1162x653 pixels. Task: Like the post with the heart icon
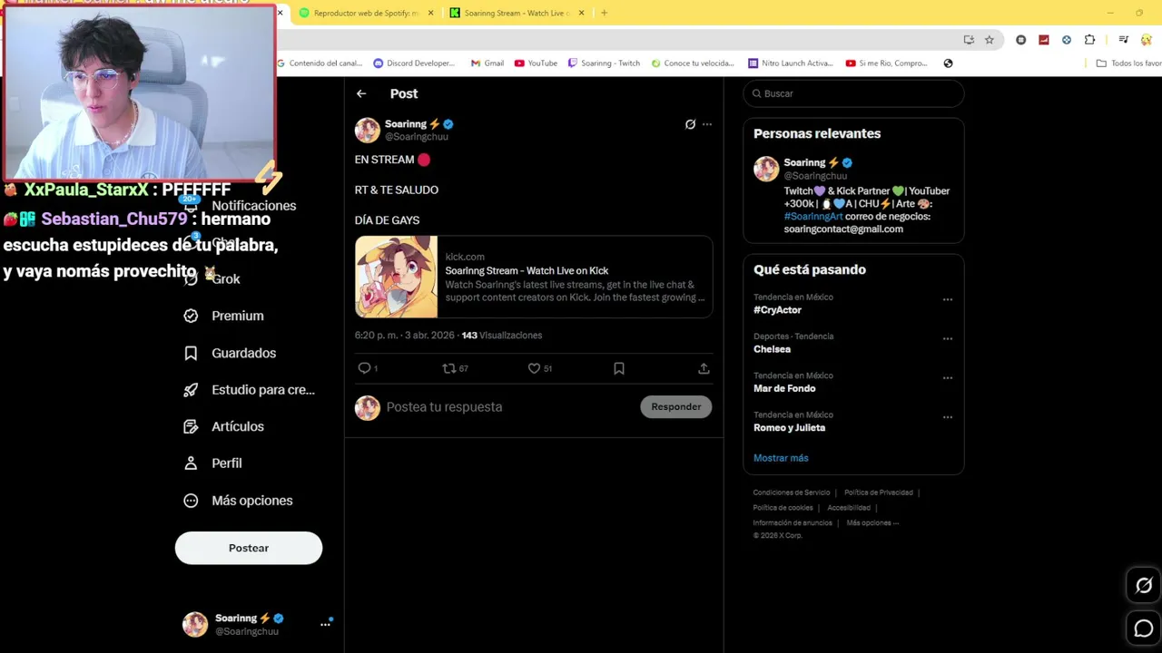(540, 368)
